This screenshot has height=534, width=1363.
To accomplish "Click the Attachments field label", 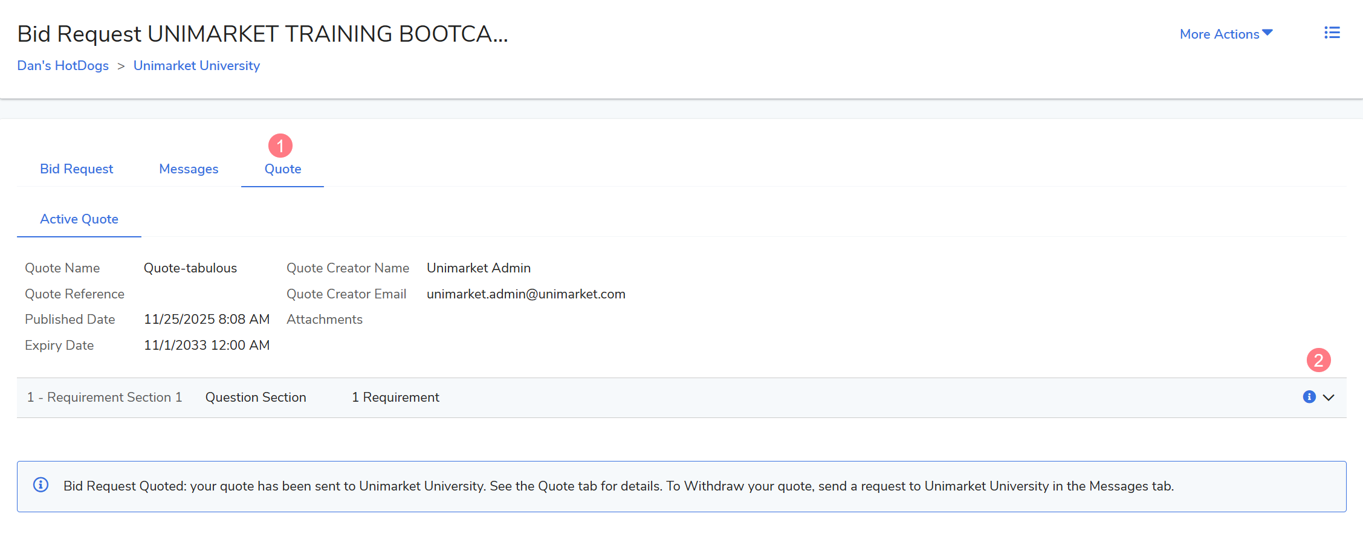I will coord(325,320).
